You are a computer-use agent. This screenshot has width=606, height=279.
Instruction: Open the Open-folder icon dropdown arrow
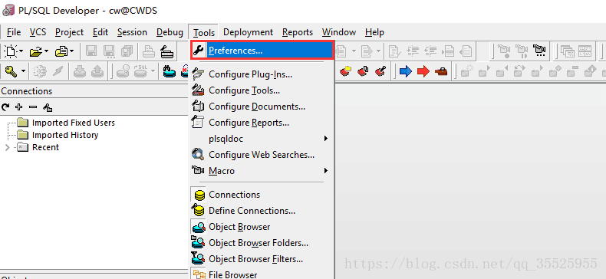46,51
